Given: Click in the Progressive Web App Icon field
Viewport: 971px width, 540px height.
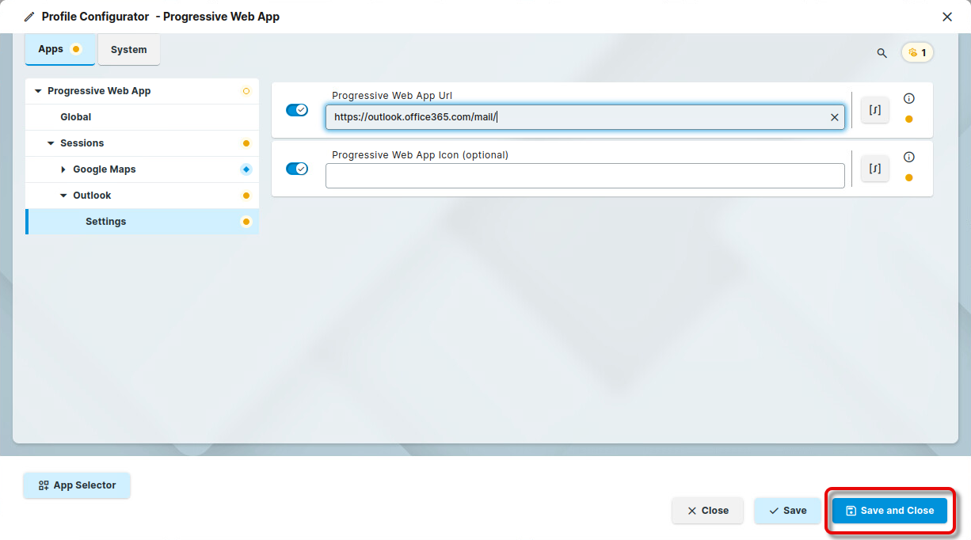Looking at the screenshot, I should pyautogui.click(x=585, y=176).
